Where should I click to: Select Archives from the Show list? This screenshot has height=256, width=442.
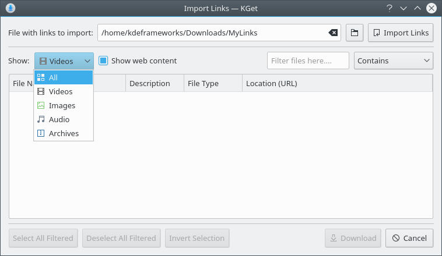pyautogui.click(x=64, y=133)
